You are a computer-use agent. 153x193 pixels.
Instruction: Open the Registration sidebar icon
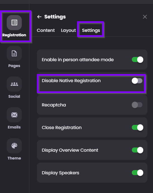[14, 23]
